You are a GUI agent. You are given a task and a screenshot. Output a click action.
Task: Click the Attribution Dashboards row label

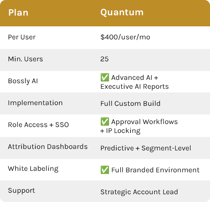48,147
